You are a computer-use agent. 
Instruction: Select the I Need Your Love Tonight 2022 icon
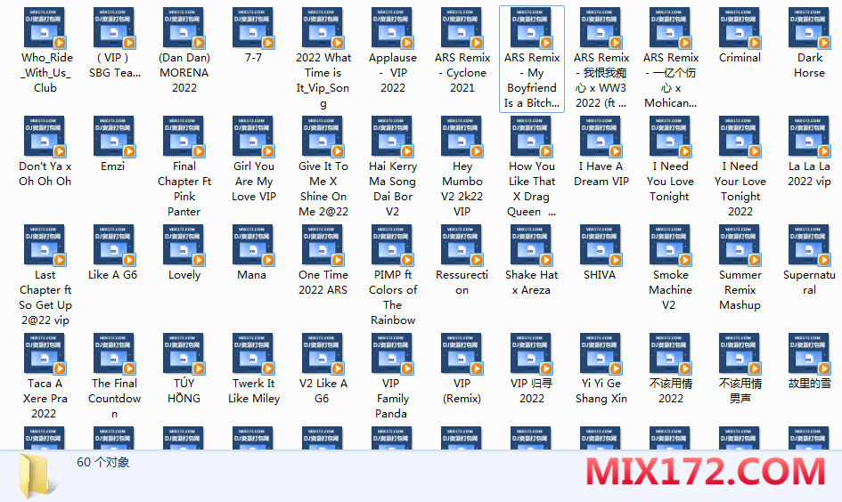(740, 137)
